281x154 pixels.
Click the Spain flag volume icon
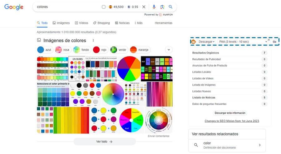point(111,7)
